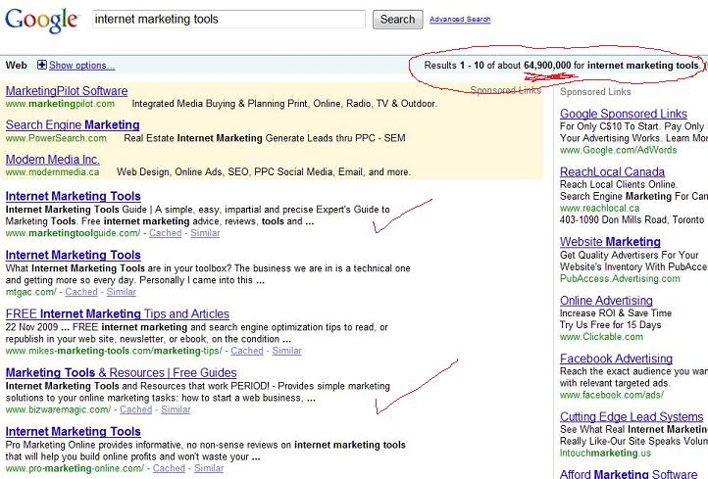Open ReachLocal Canada ad
The height and width of the screenshot is (479, 708).
612,171
